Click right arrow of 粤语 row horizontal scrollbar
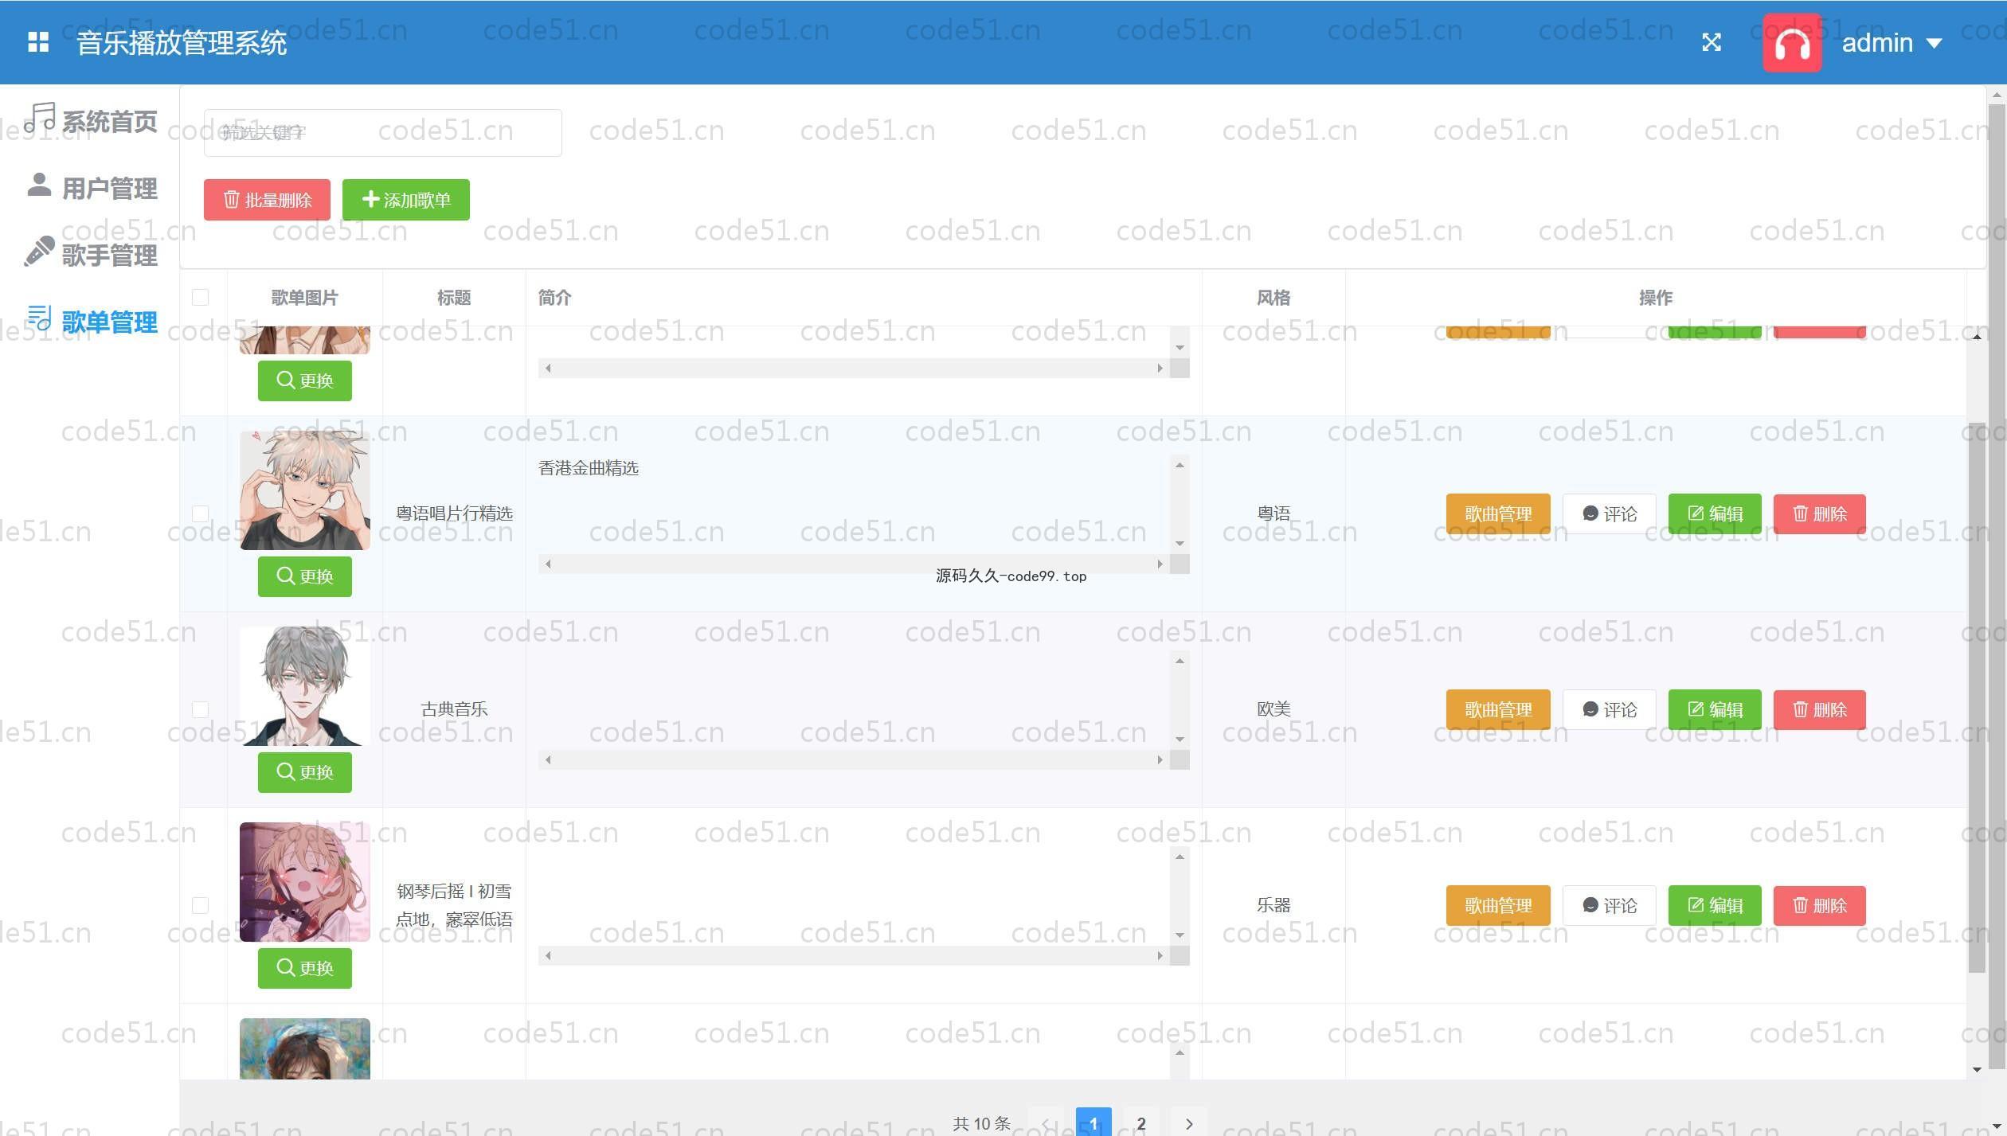2007x1136 pixels. tap(1160, 564)
